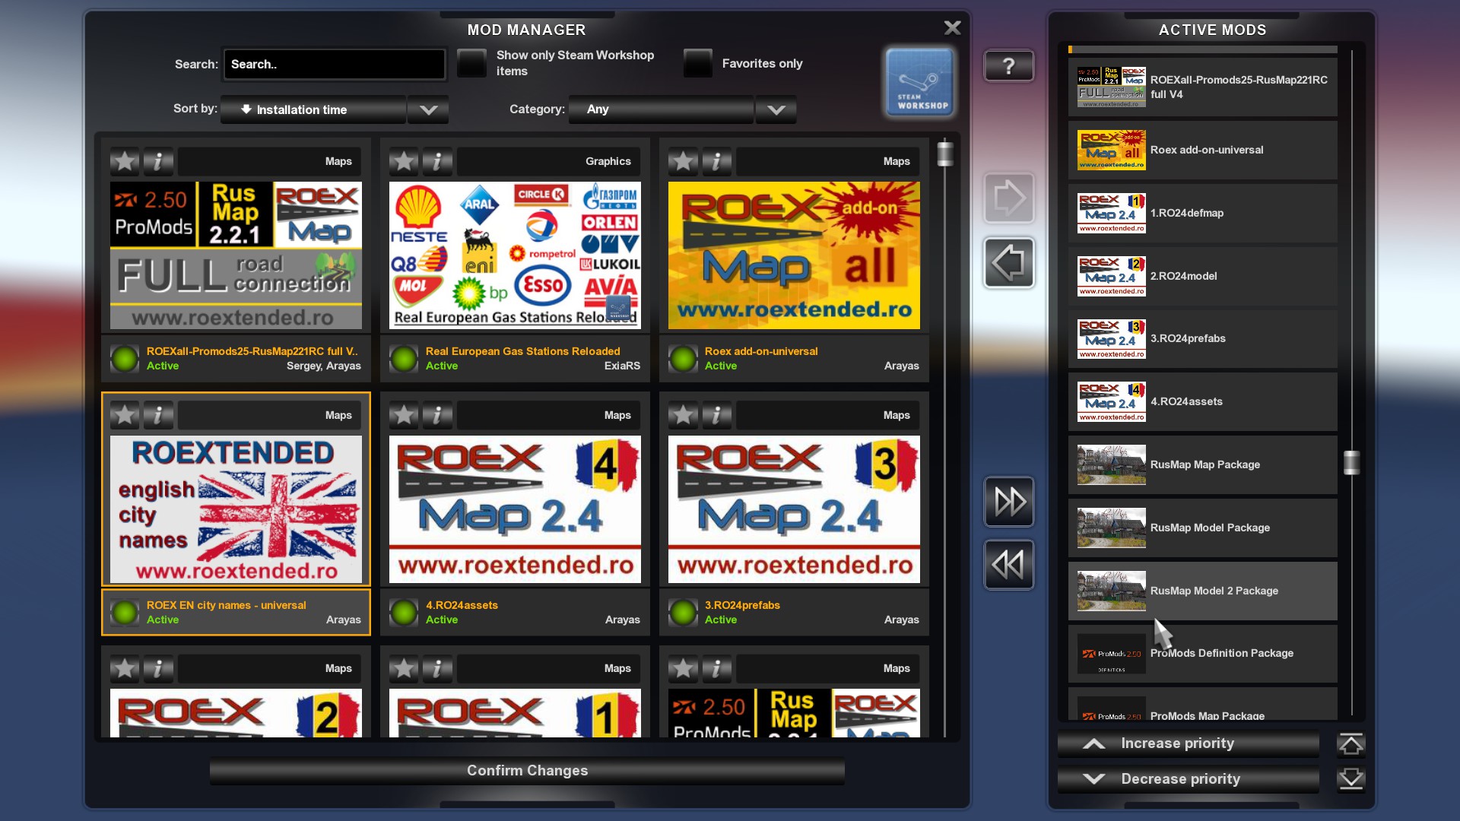Expand category list with the chevron arrow

point(776,109)
